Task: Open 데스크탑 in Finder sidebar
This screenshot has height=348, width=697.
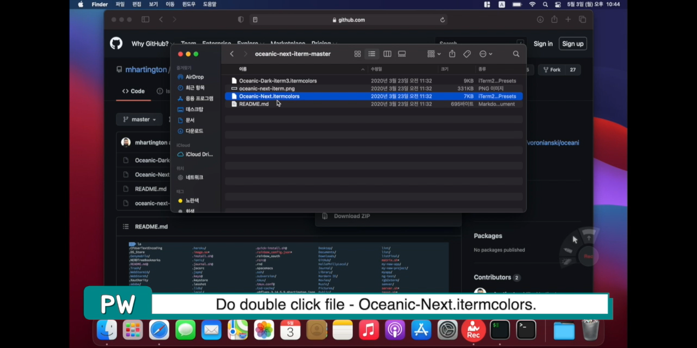Action: coord(194,109)
